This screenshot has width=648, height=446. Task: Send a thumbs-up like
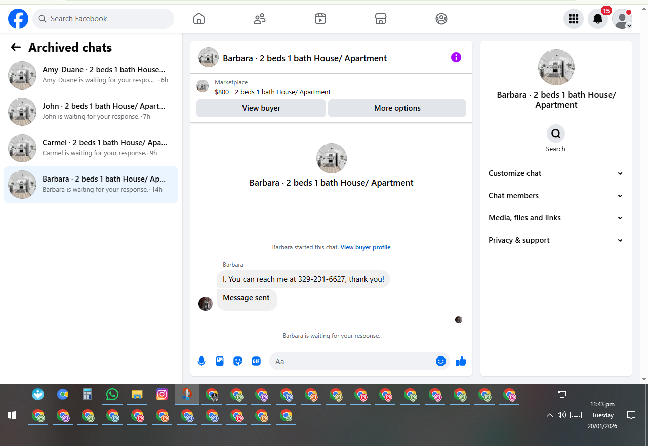[x=461, y=361]
